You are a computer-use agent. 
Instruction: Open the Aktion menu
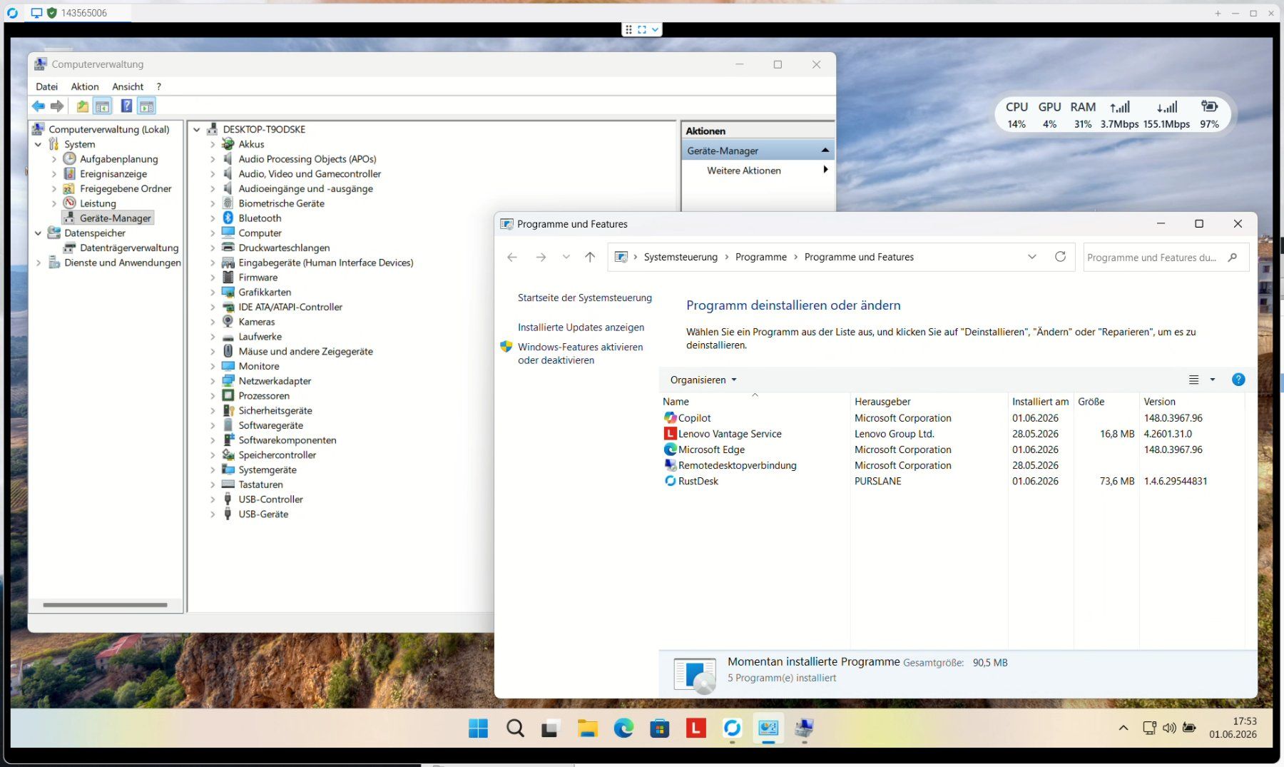coord(85,86)
